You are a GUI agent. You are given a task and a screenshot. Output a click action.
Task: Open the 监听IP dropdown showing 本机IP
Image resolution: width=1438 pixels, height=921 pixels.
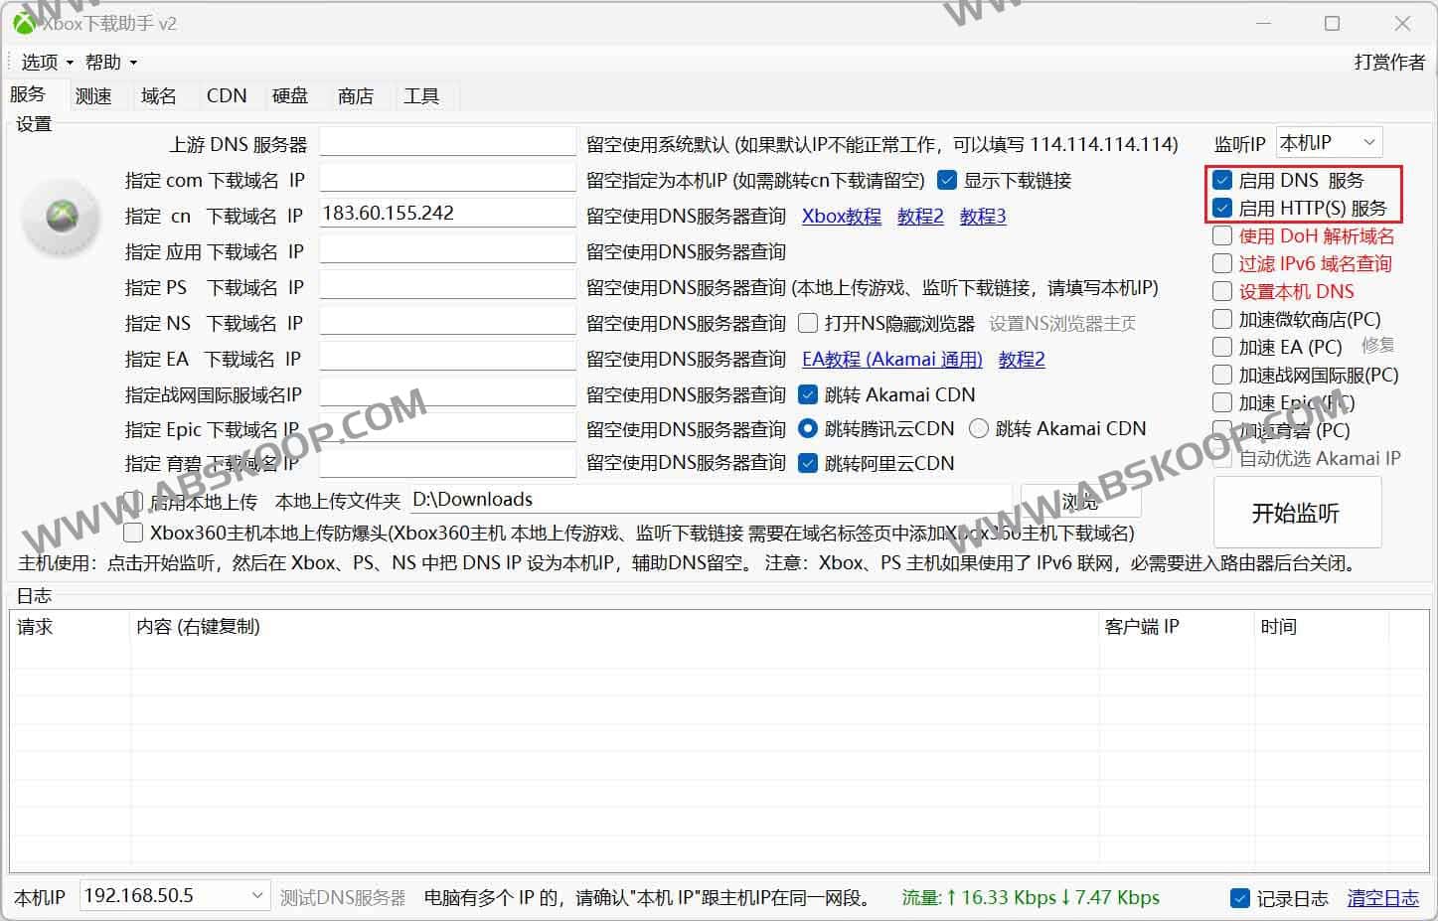[1368, 141]
